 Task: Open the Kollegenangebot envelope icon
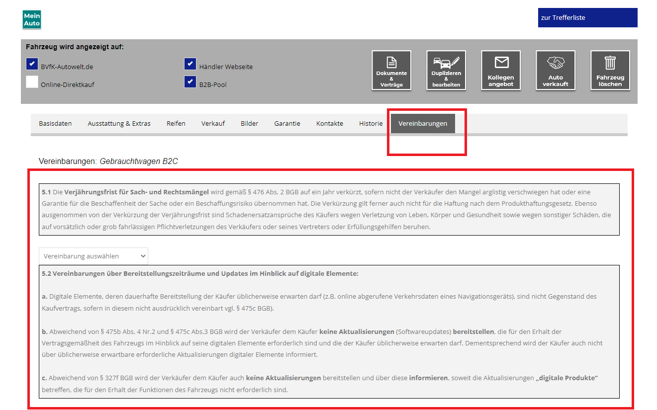(501, 70)
